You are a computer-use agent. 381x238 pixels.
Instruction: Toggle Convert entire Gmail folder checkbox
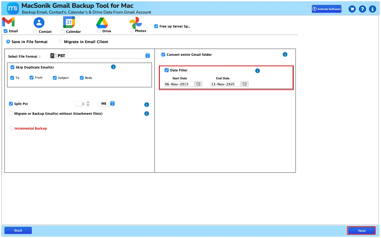[x=163, y=55]
